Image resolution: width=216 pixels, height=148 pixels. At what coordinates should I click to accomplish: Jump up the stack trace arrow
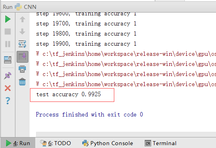22,19
